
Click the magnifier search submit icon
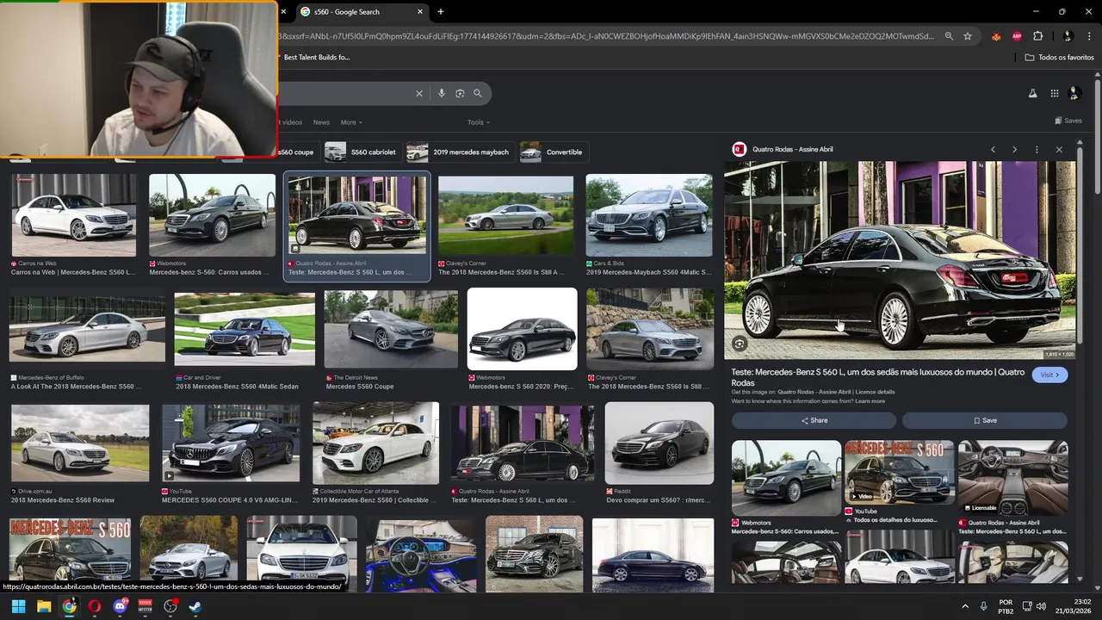[478, 93]
